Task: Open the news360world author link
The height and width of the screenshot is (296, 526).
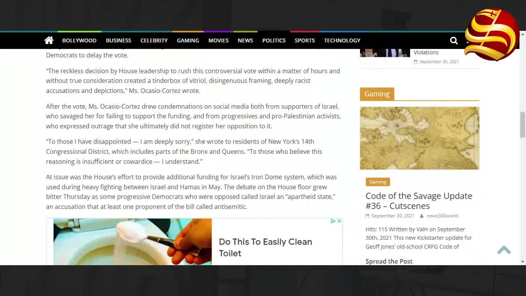Action: [442, 216]
